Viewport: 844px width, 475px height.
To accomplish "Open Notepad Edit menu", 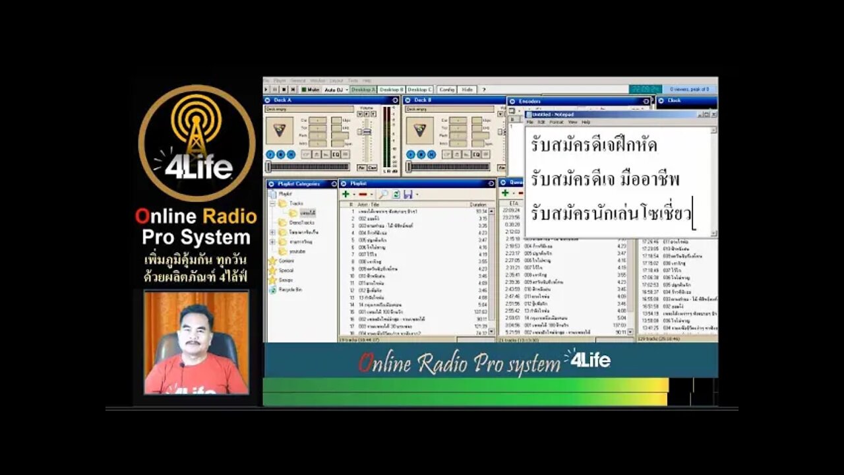I will tap(541, 122).
